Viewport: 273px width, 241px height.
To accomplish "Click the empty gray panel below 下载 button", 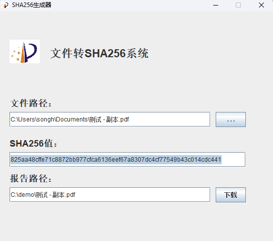I will [231, 221].
